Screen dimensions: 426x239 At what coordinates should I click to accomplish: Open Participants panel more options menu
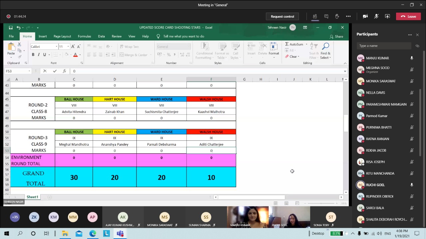410,35
